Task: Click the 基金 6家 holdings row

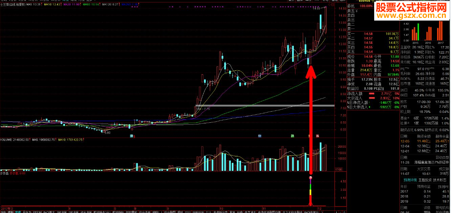Action: coord(425,118)
